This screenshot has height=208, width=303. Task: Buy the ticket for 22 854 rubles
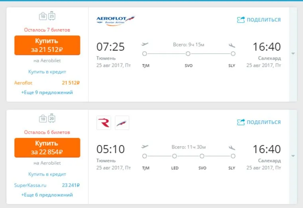click(47, 147)
